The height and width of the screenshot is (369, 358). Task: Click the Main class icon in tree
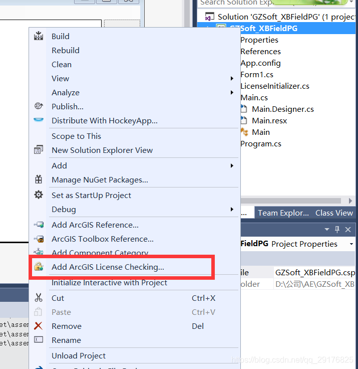coord(244,132)
